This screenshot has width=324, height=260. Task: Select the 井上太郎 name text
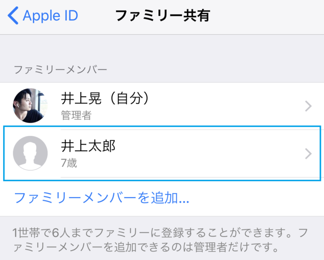pyautogui.click(x=88, y=146)
